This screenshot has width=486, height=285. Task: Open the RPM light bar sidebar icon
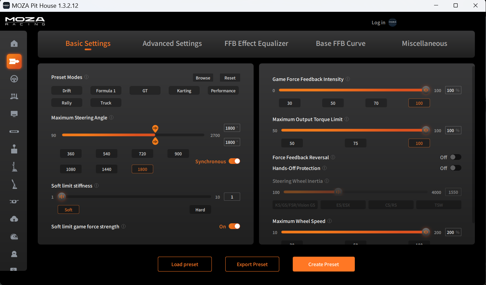(14, 132)
